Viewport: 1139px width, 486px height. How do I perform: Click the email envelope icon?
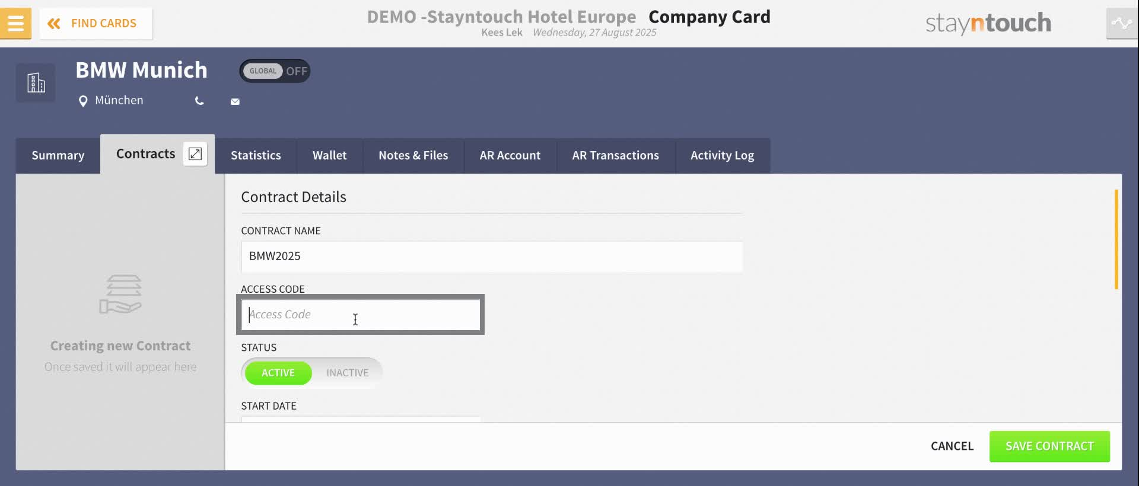click(x=235, y=102)
